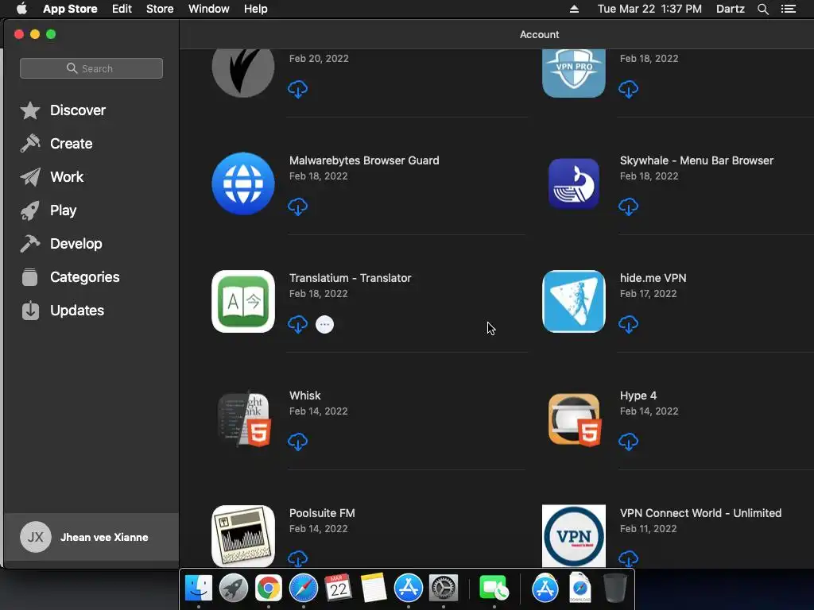The height and width of the screenshot is (610, 814).
Task: Open Finder from the Dock
Action: [199, 589]
